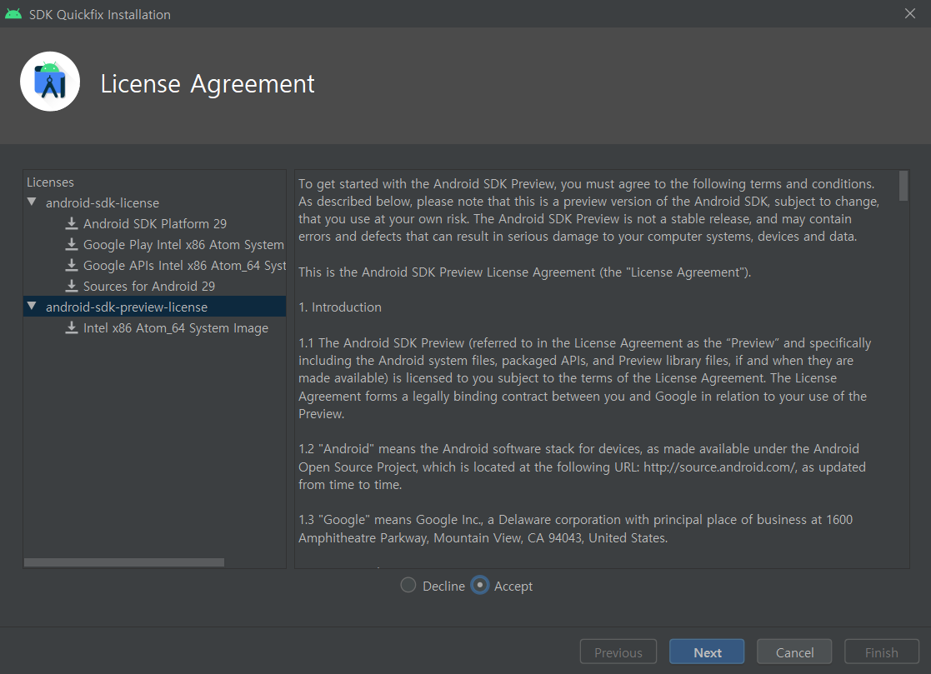Select Sources for Android 29 entry
931x674 pixels.
[149, 286]
